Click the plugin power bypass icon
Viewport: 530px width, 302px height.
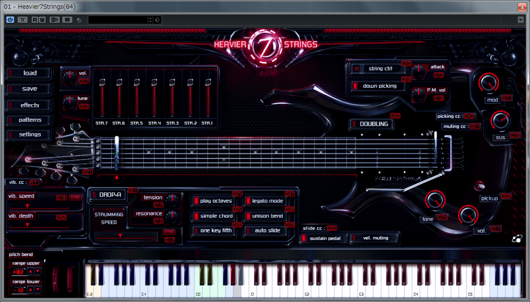pos(10,20)
